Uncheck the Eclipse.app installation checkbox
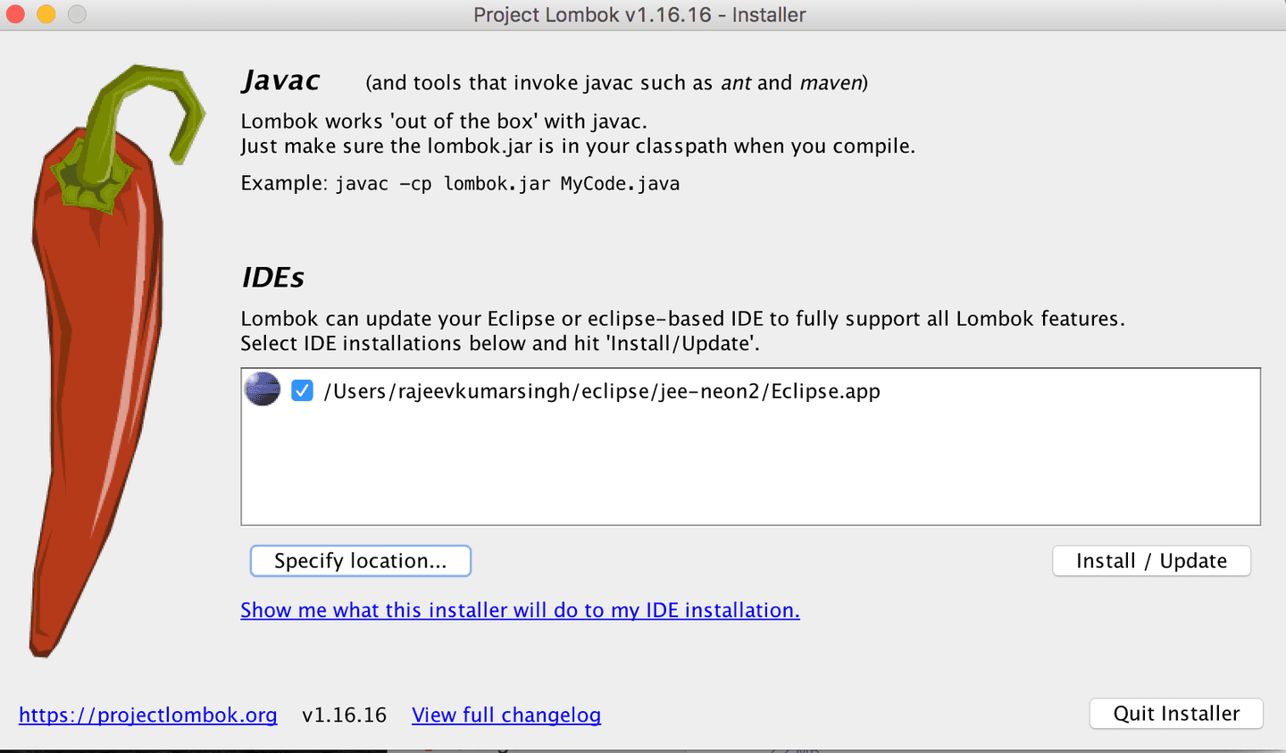 pos(302,390)
